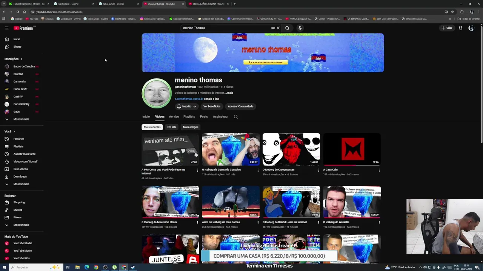
Task: Open options for O Iceberg da Guerra de Consoles
Action: point(258,170)
